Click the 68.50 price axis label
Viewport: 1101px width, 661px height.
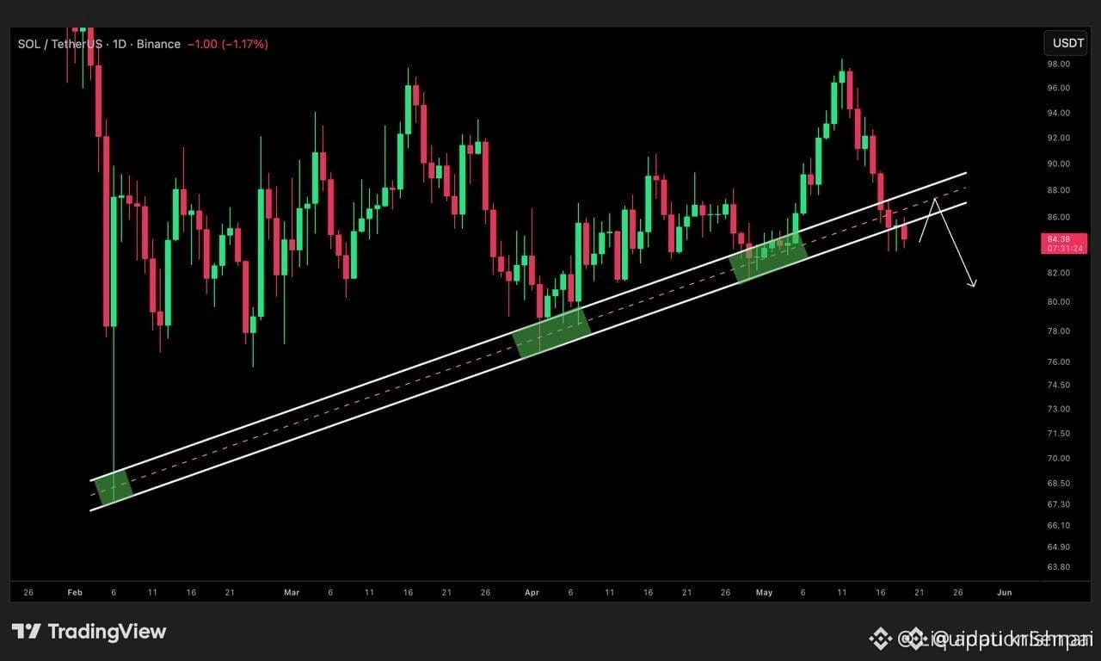(1058, 483)
